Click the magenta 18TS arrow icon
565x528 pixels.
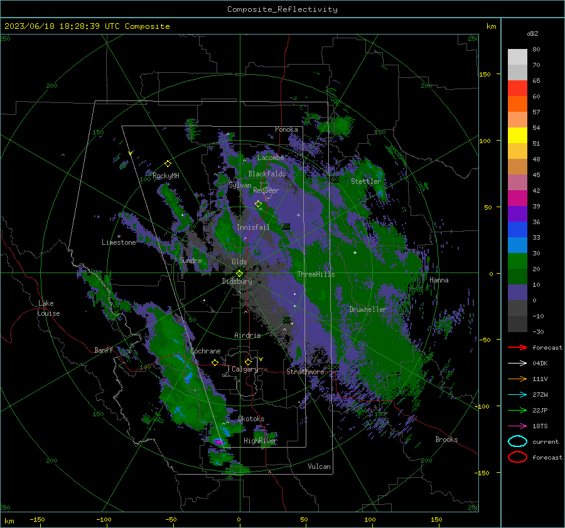click(517, 426)
